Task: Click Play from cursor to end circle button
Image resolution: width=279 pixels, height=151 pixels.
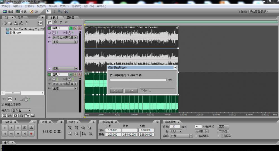Action: tap(25, 128)
